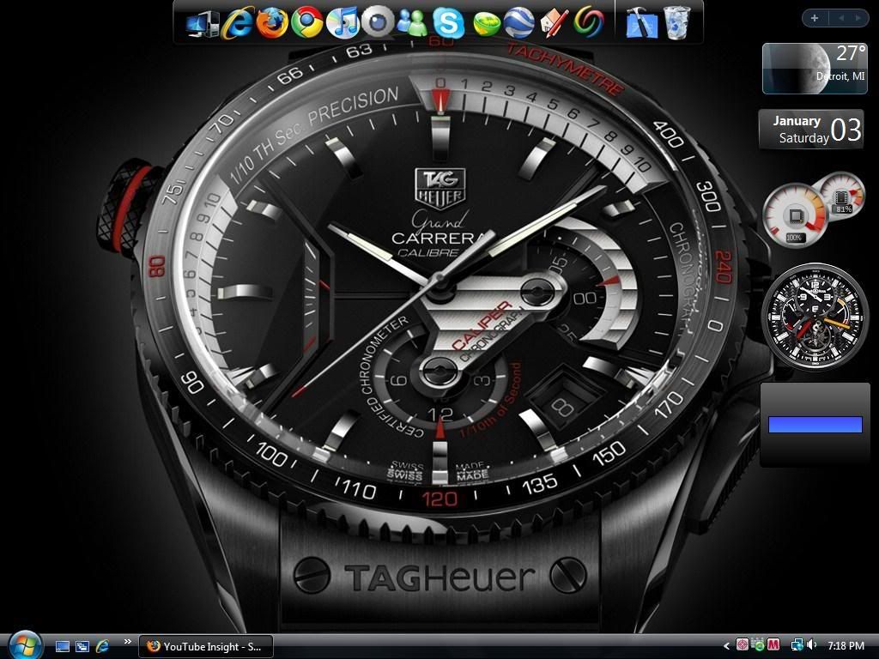Click the 7:18 PM taskbar clock
Screen dimensions: 879x659
(846, 646)
